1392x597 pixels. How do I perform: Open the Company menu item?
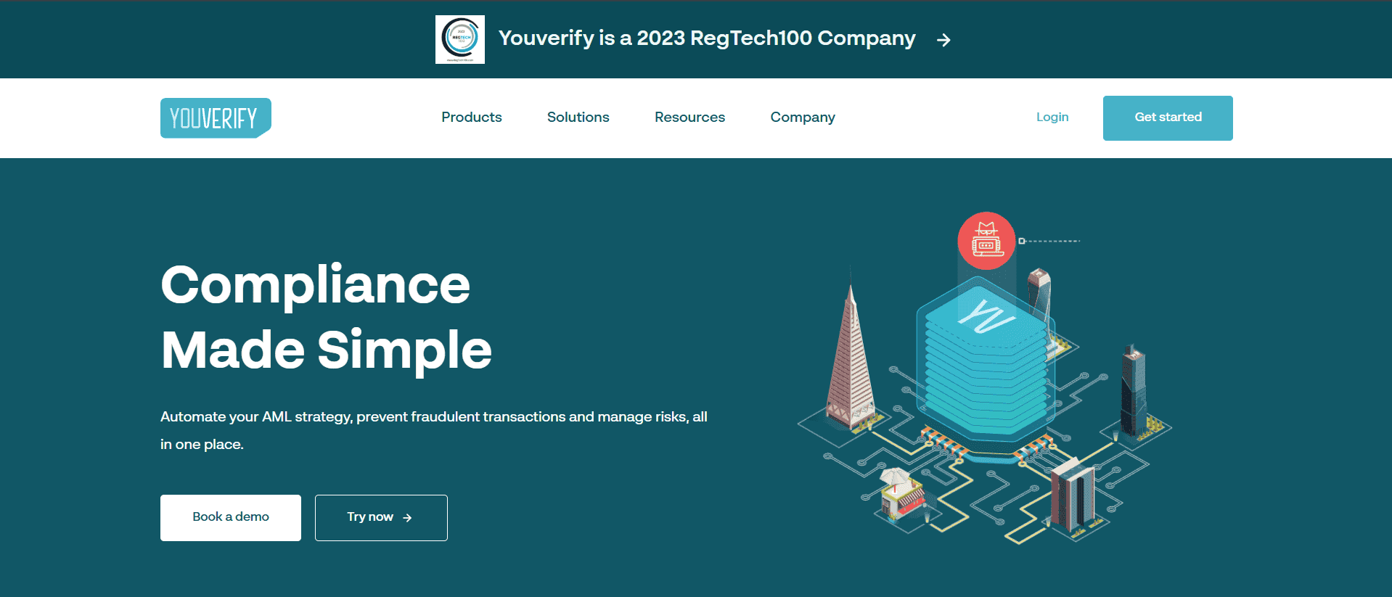click(x=803, y=118)
